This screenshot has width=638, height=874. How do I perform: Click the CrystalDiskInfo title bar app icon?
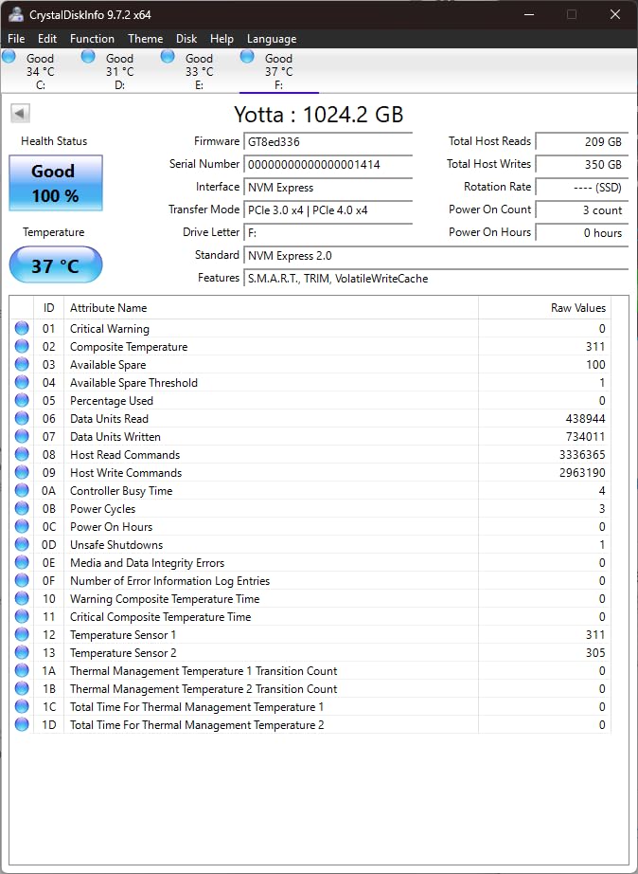16,14
